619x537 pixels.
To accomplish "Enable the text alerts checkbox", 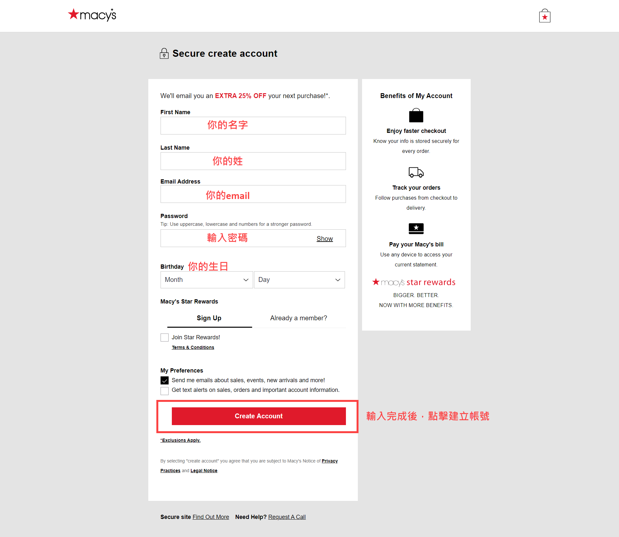I will pyautogui.click(x=165, y=391).
